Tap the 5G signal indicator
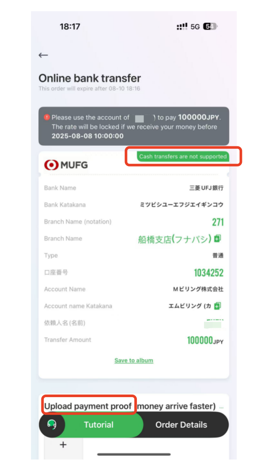The height and width of the screenshot is (475, 266). [x=195, y=27]
